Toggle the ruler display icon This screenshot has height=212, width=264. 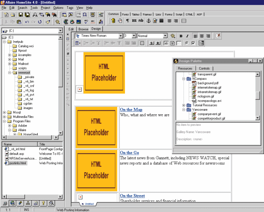pos(78,15)
